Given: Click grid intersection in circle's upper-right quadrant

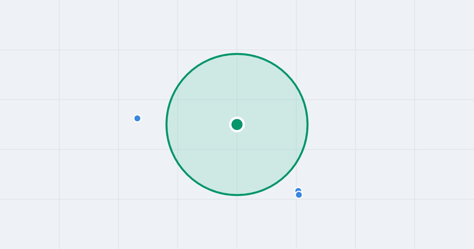Looking at the screenshot, I should pyautogui.click(x=296, y=100).
